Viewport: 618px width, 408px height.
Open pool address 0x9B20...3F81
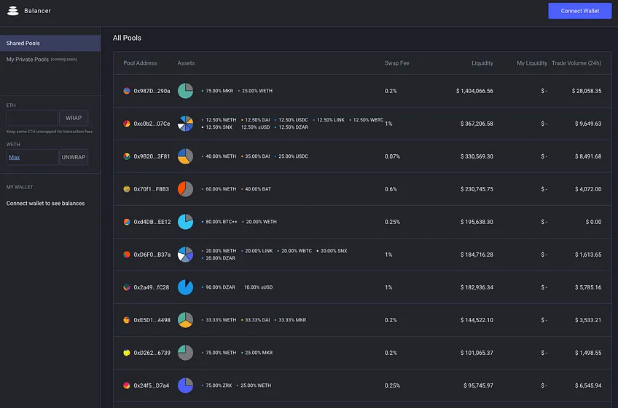(x=152, y=156)
